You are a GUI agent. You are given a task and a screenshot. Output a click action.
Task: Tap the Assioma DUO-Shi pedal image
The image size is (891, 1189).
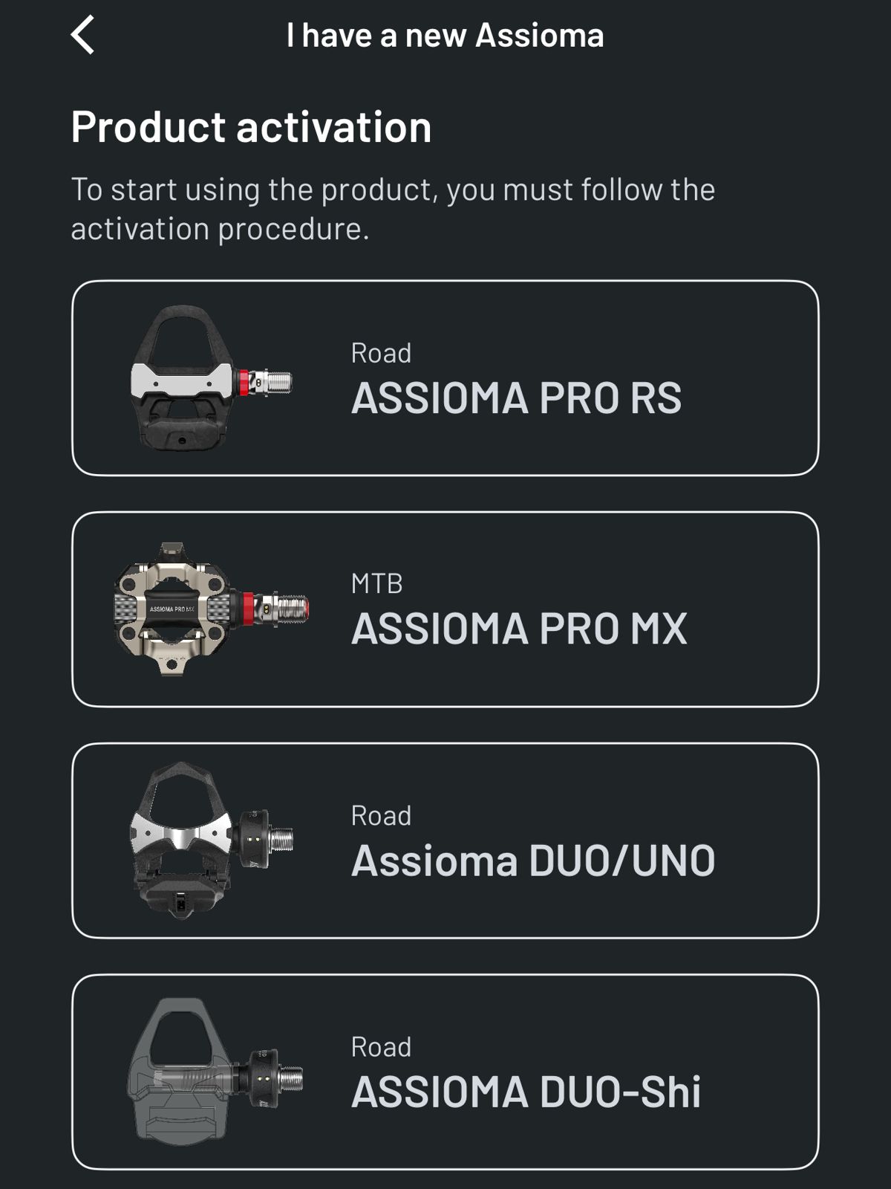pyautogui.click(x=214, y=1072)
